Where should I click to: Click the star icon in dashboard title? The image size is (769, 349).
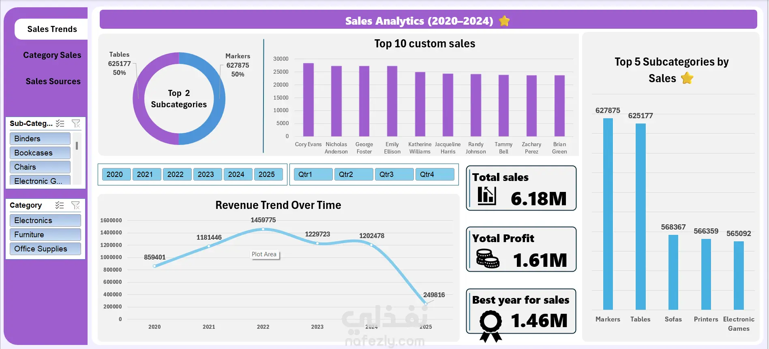(504, 21)
